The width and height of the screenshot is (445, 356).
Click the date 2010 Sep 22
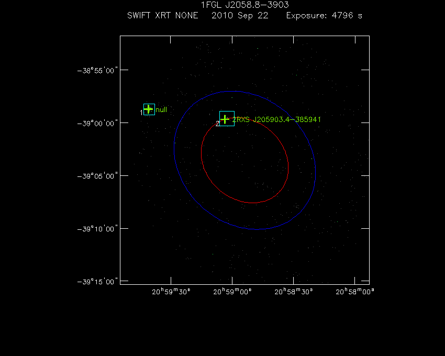[240, 16]
